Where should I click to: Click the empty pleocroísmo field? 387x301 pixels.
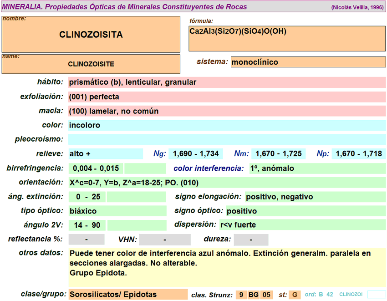coord(227,139)
